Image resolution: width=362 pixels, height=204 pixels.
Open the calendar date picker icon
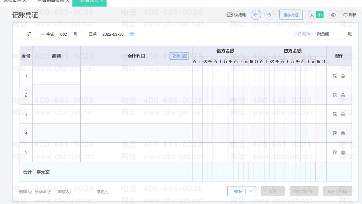pos(132,34)
